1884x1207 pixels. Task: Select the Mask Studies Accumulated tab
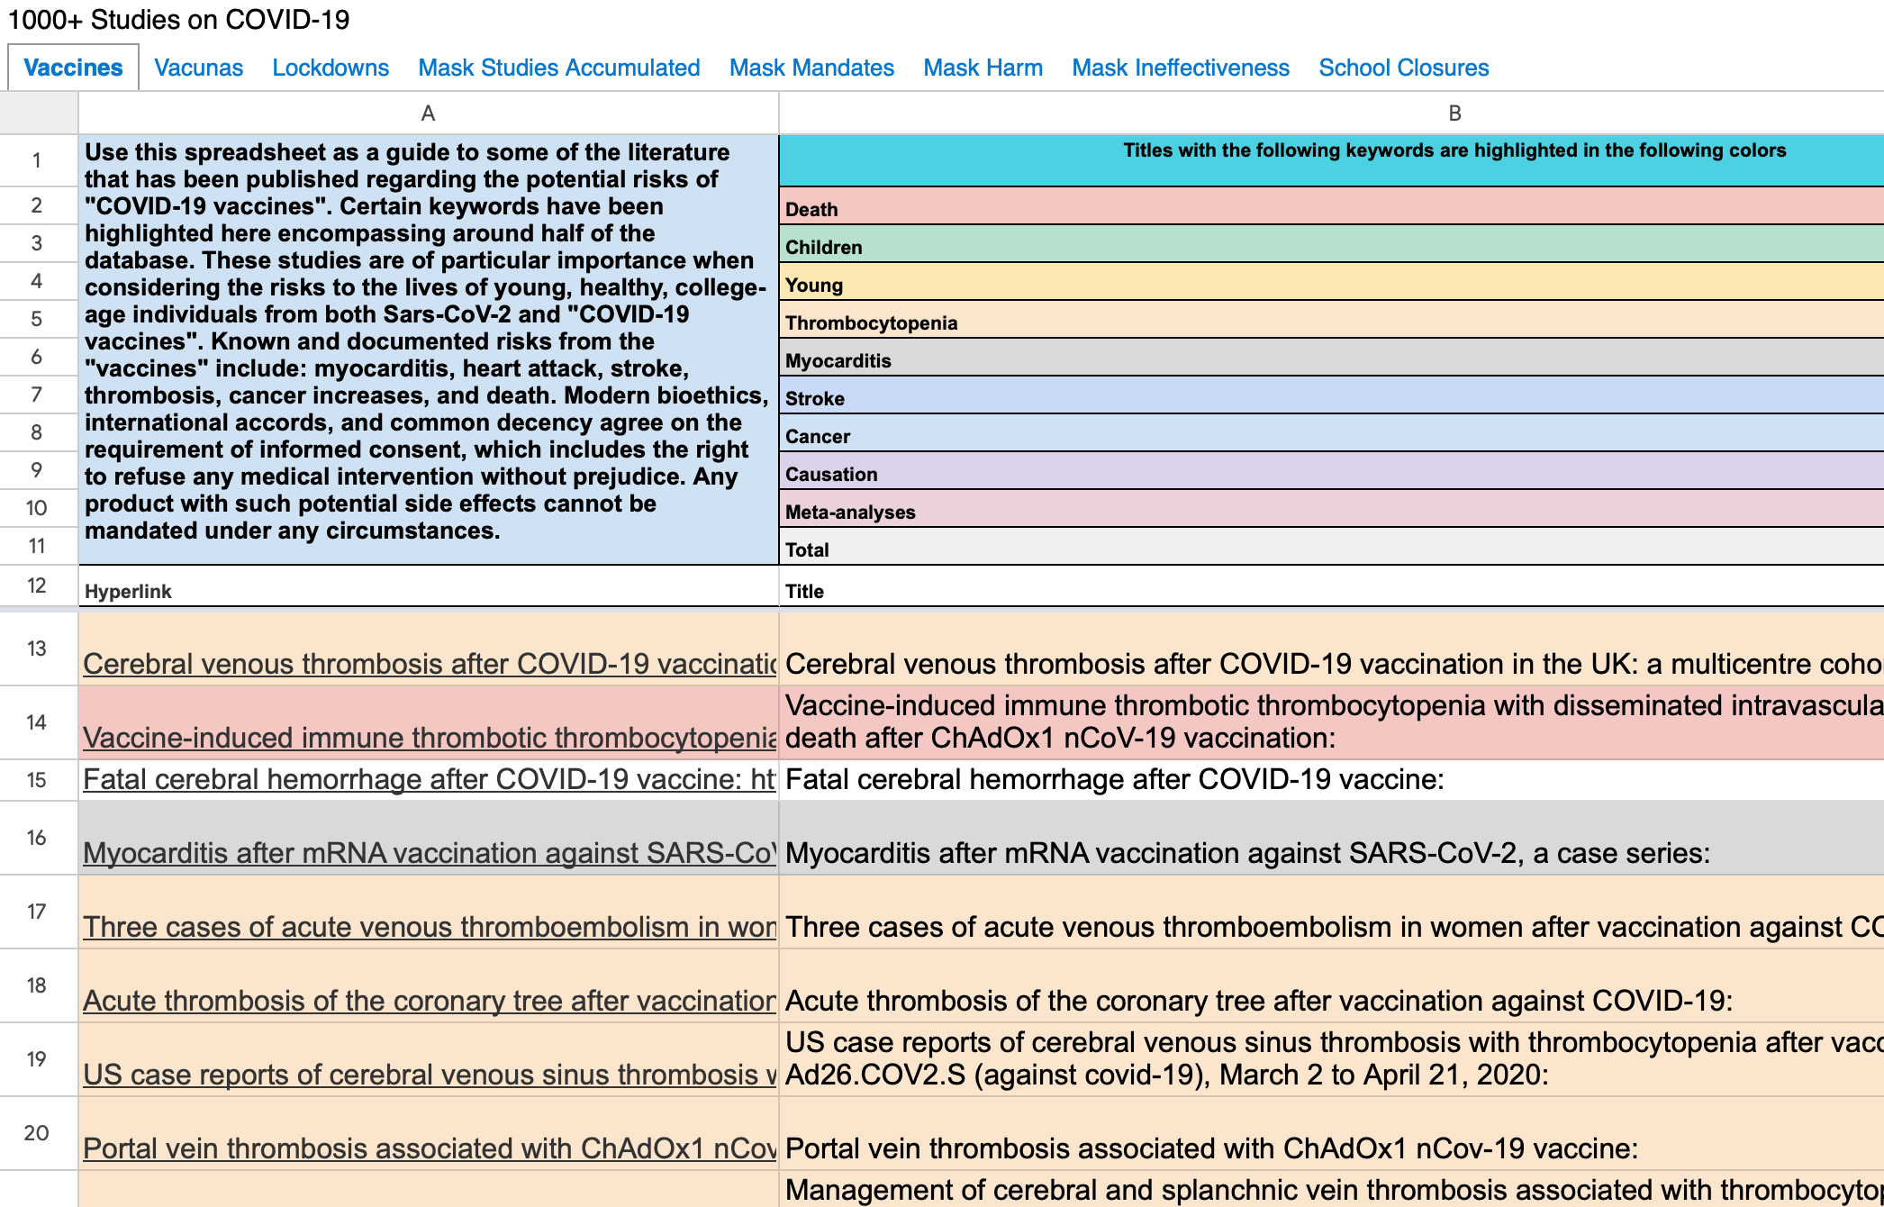(558, 68)
